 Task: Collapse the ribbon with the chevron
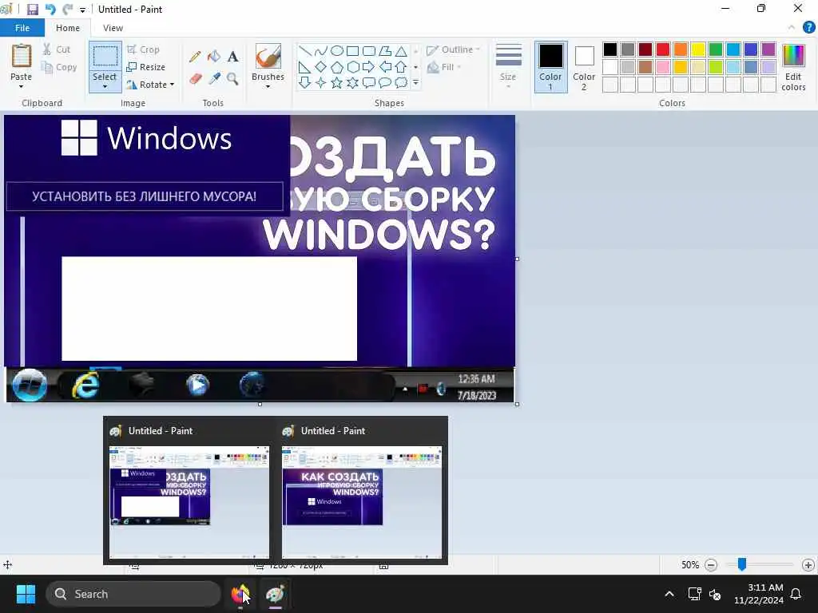coord(792,28)
